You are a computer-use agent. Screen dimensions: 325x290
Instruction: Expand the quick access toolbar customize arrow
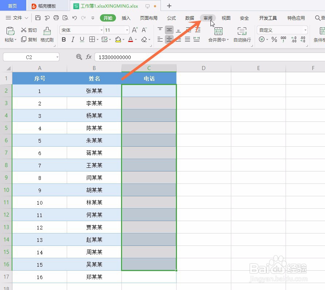click(x=93, y=18)
